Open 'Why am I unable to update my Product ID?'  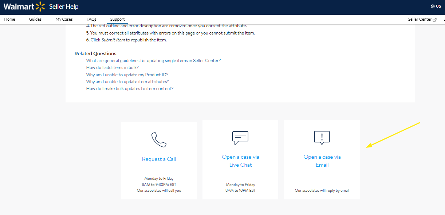coord(127,74)
